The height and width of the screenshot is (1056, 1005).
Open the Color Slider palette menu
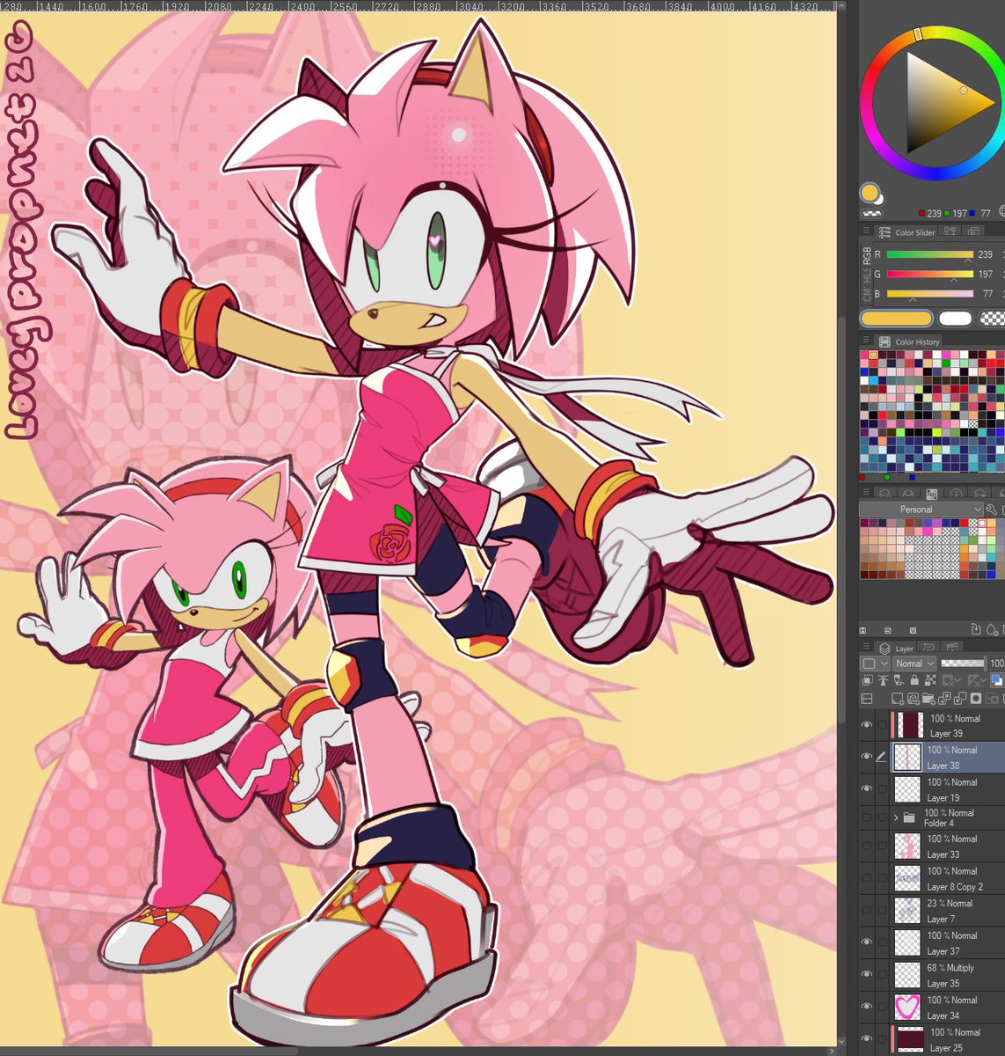(866, 231)
